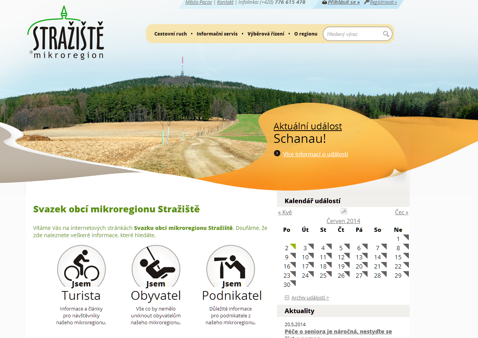478x338 pixels.
Task: Open the Informační servis menu
Action: [x=217, y=34]
